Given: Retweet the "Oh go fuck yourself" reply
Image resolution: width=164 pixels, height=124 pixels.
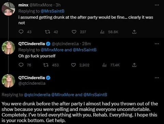Looking at the screenshot, I should pyautogui.click(x=46, y=65).
